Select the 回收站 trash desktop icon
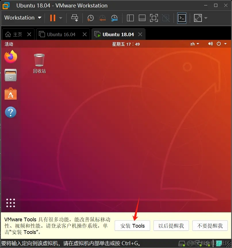 (x=39, y=63)
